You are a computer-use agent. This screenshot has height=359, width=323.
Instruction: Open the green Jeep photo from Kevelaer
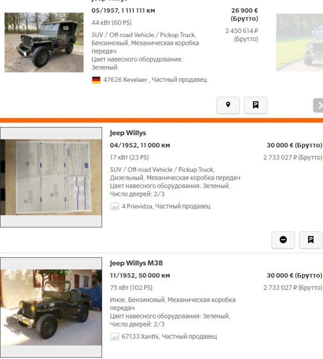coord(44,43)
